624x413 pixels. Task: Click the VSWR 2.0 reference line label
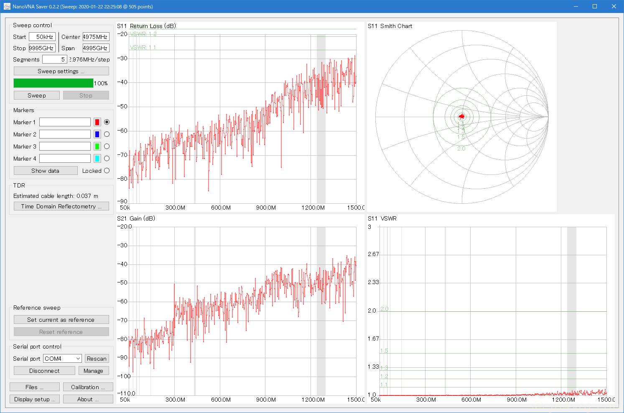(x=385, y=309)
